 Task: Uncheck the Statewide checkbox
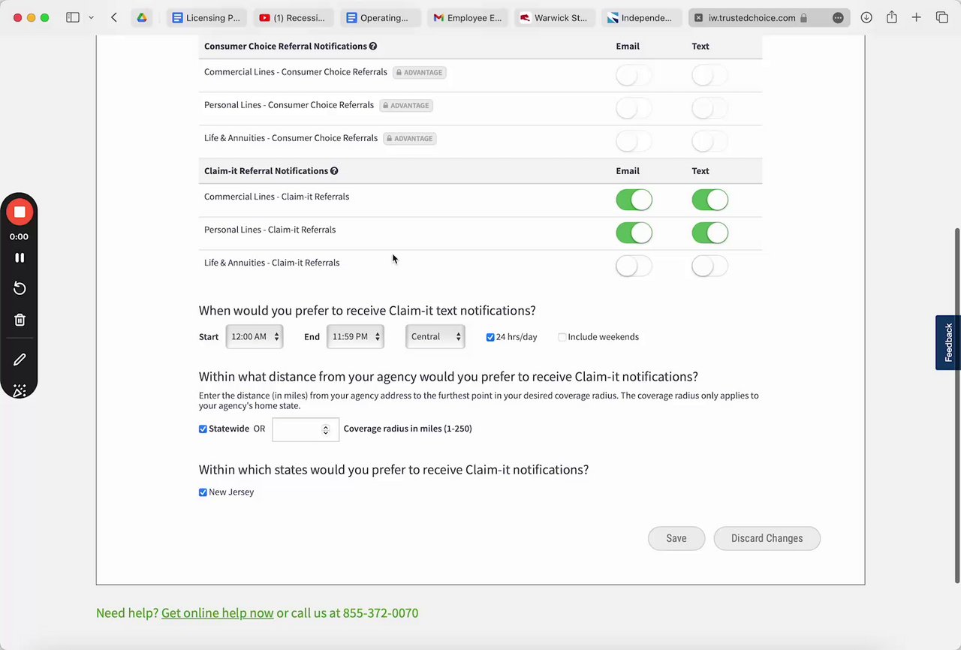coord(203,429)
